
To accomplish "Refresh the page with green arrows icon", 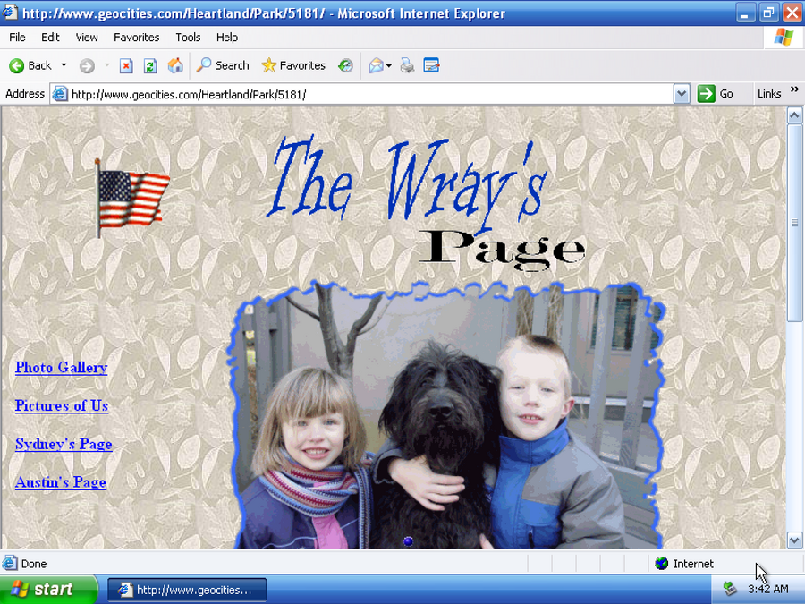I will (x=150, y=65).
